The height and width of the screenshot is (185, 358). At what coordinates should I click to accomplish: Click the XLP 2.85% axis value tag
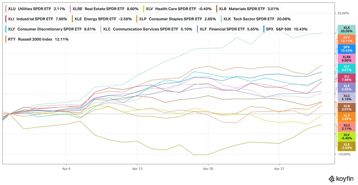click(346, 117)
